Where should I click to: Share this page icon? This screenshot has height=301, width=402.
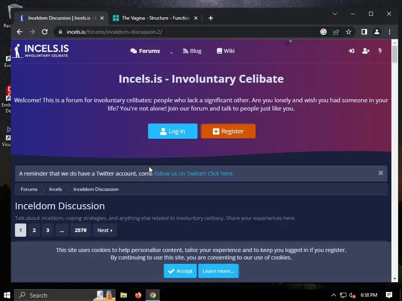tap(336, 32)
